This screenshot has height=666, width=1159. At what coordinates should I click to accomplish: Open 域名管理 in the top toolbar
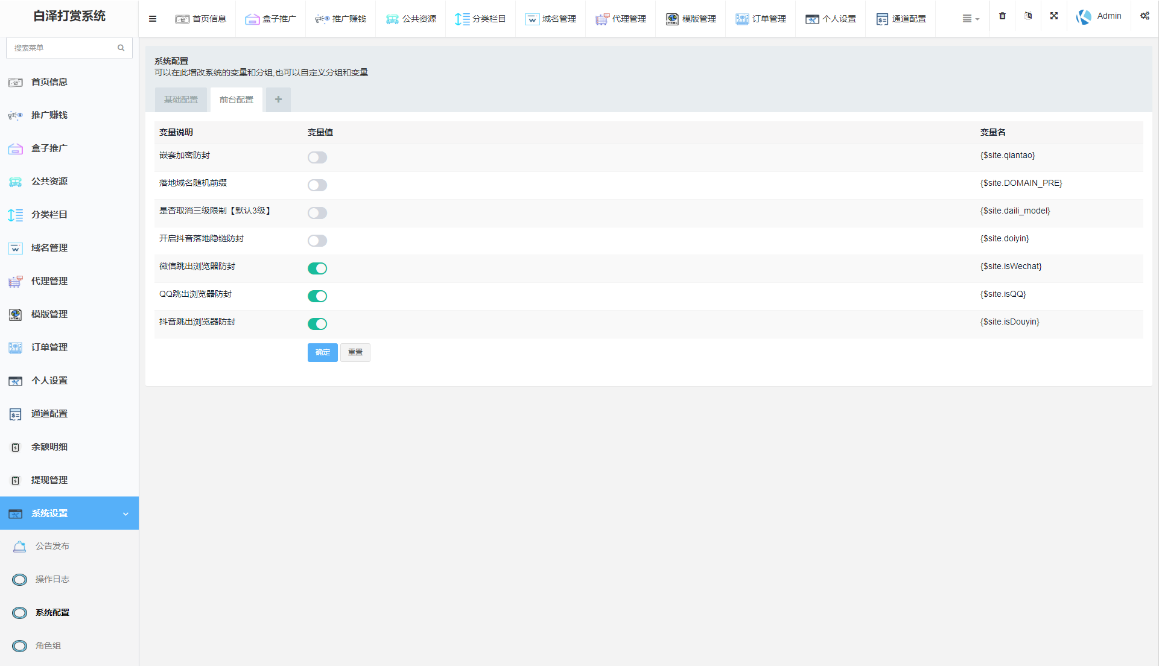coord(550,19)
